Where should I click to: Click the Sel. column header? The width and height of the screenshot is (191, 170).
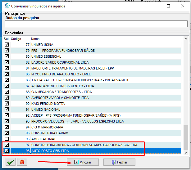tap(7, 39)
